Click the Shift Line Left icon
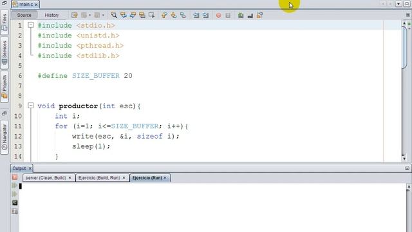412x232 pixels. coord(196,15)
